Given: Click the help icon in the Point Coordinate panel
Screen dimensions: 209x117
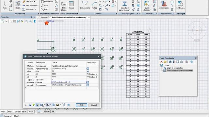Looking at the screenshot, I should [192, 62].
